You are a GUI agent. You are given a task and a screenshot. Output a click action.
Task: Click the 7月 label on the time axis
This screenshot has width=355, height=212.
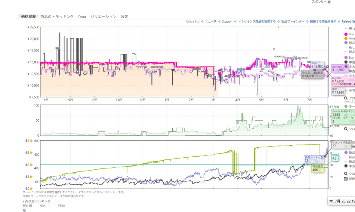(309, 100)
